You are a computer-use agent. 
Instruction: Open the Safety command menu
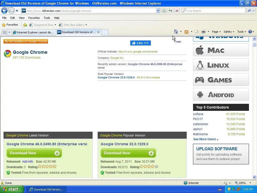coord(229,32)
